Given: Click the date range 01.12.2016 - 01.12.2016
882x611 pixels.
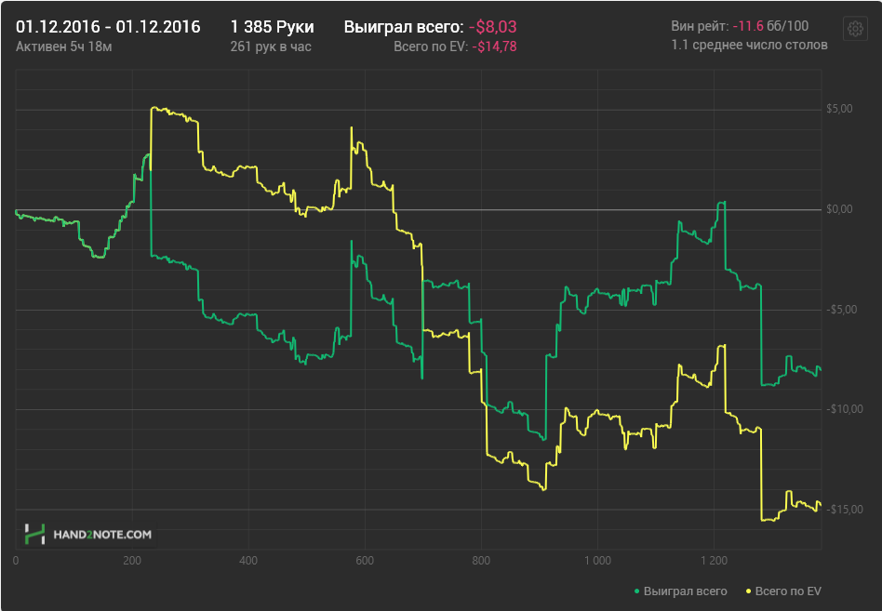Looking at the screenshot, I should pos(108,27).
